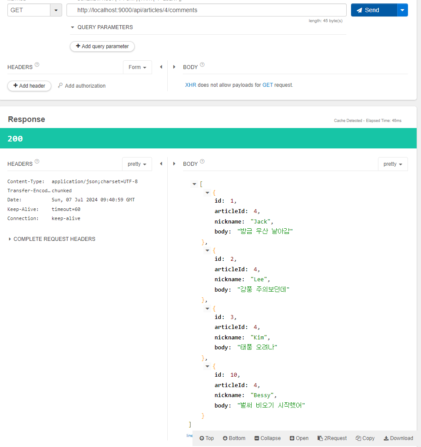Open response HEADERS help icon
Screen dimensions: 421x447
click(37, 161)
